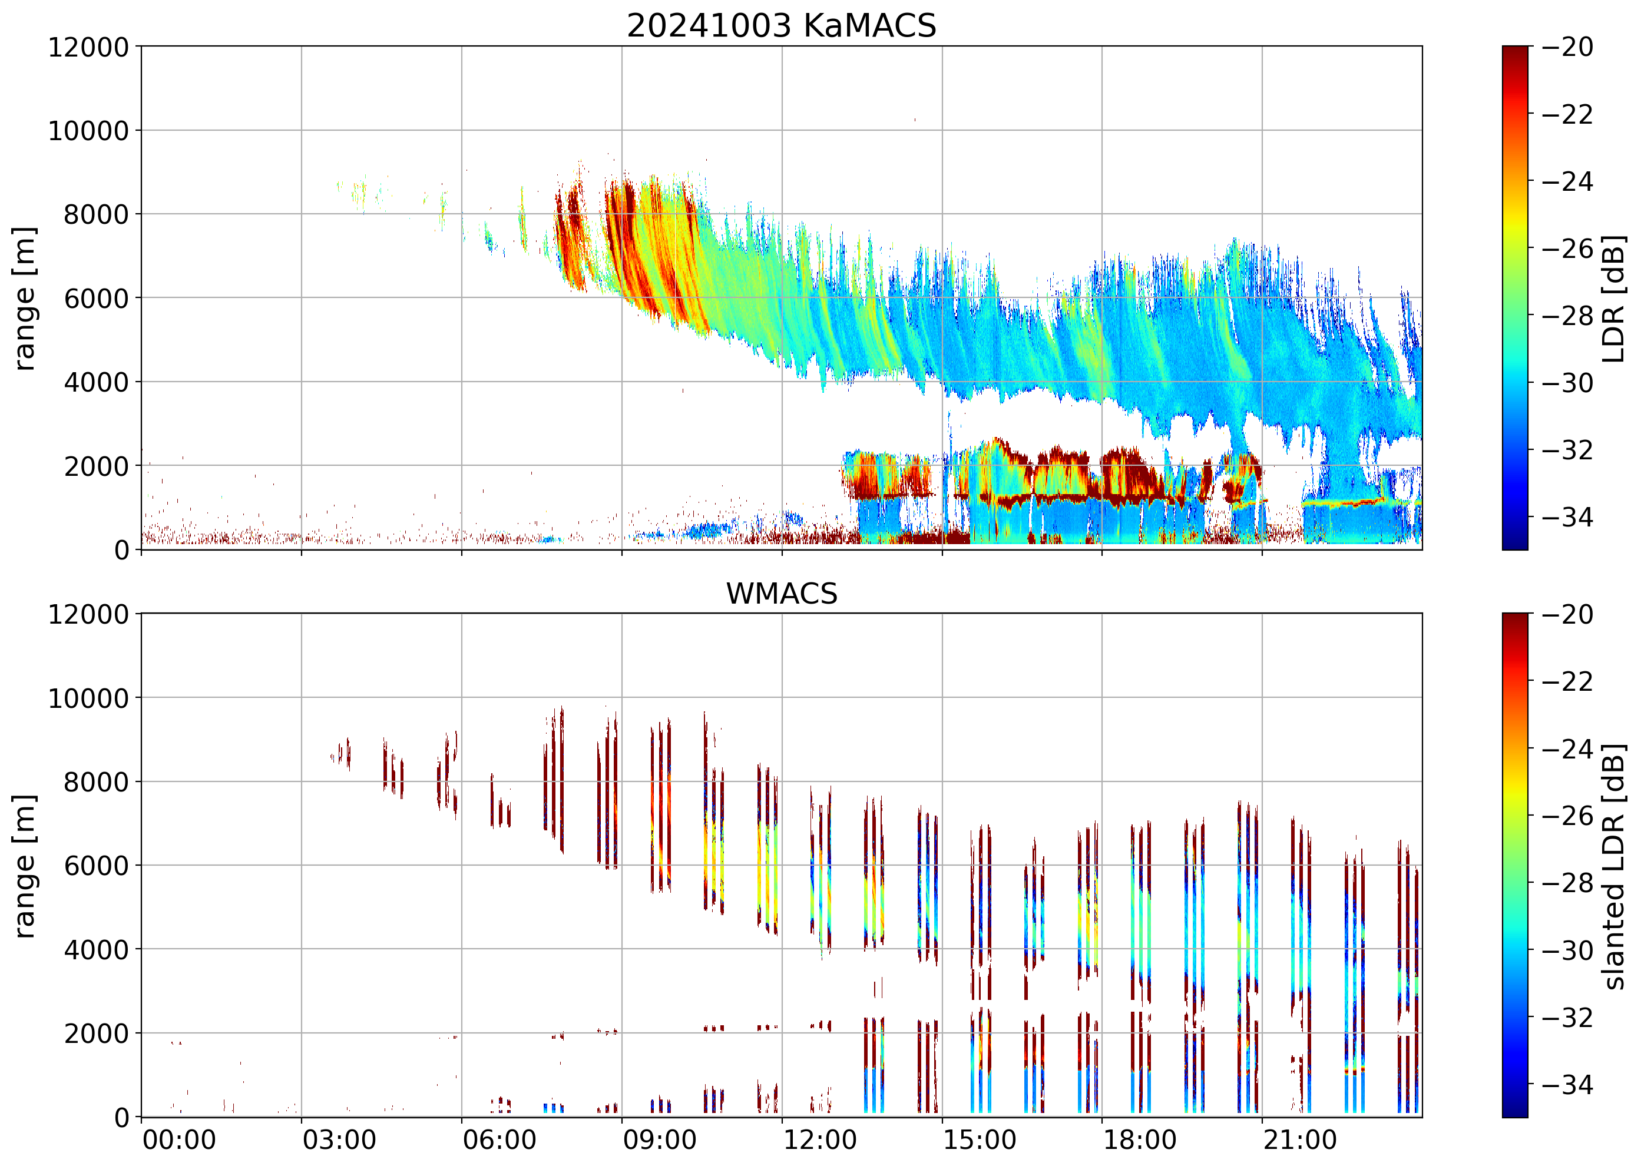Click the -34 tick on bottom colorbar
The width and height of the screenshot is (1641, 1166).
(x=1567, y=1084)
